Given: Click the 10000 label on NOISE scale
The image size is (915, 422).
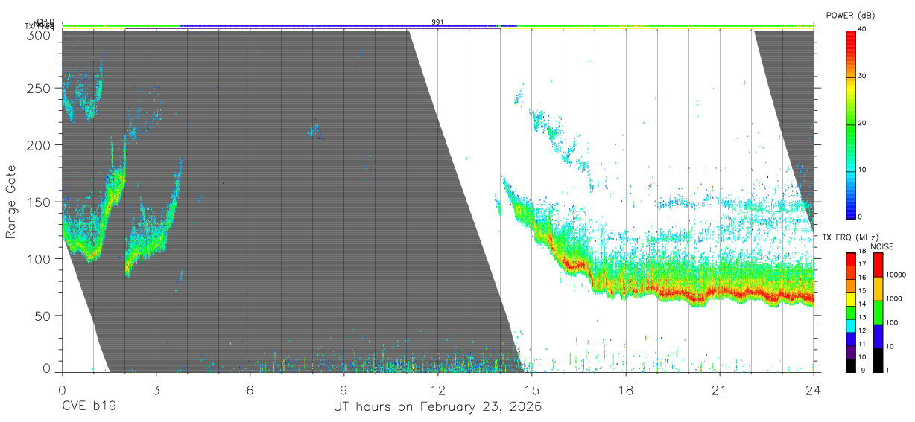Looking at the screenshot, I should [x=896, y=275].
